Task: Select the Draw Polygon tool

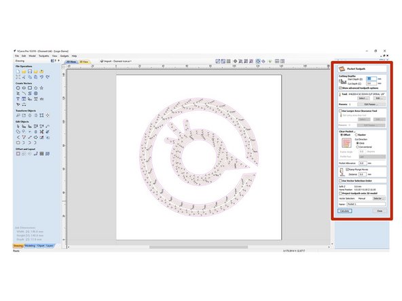Action: [x=35, y=88]
